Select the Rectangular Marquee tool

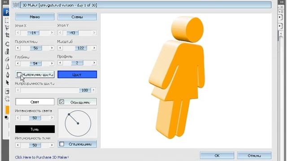[x=7, y=20]
